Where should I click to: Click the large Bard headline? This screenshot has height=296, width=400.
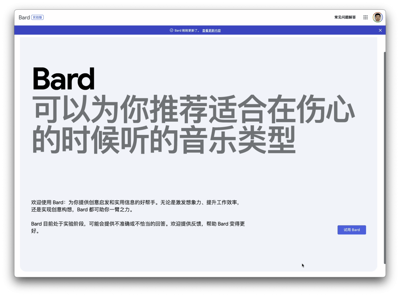click(x=64, y=79)
